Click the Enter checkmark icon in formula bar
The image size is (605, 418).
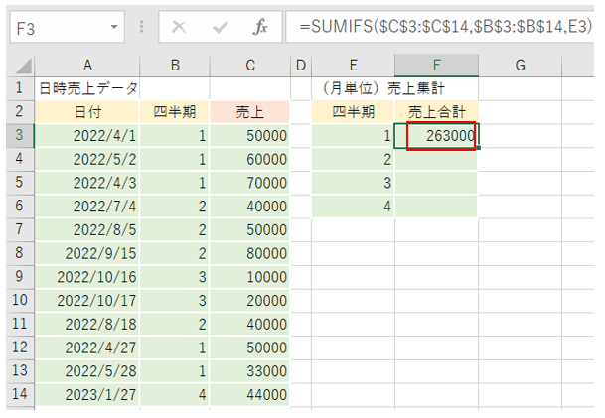click(x=220, y=28)
